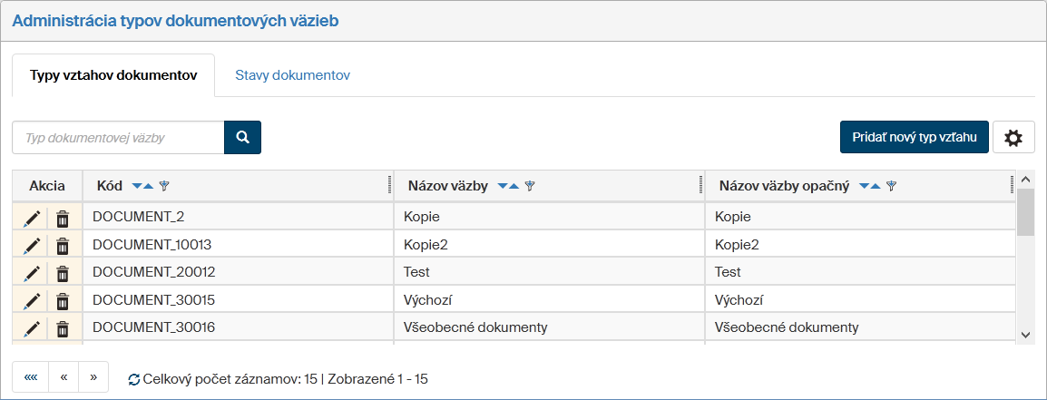Click the table's vertical scrollbar down arrow
Image resolution: width=1047 pixels, height=400 pixels.
click(x=1025, y=335)
